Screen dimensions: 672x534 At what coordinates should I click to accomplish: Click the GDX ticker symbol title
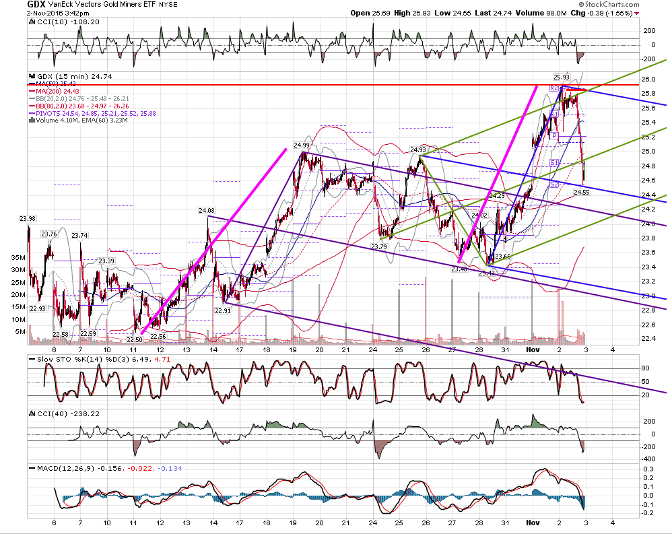36,4
